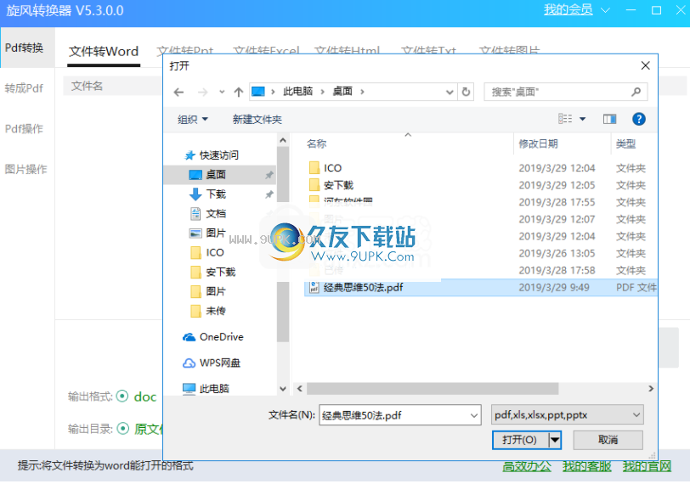The width and height of the screenshot is (690, 484).
Task: Switch to 图片操作 sidebar tab
Action: [26, 169]
